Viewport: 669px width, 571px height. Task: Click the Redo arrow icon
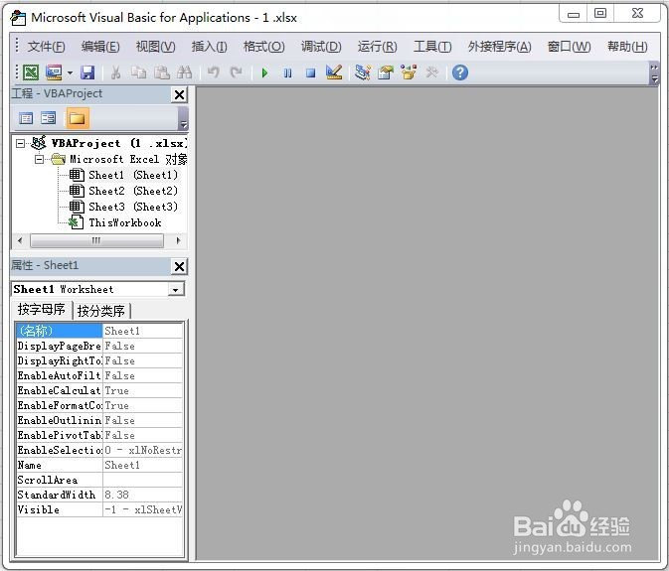[x=236, y=72]
